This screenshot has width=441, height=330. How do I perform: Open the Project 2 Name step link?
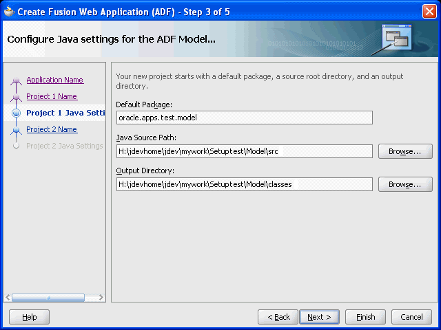point(52,129)
